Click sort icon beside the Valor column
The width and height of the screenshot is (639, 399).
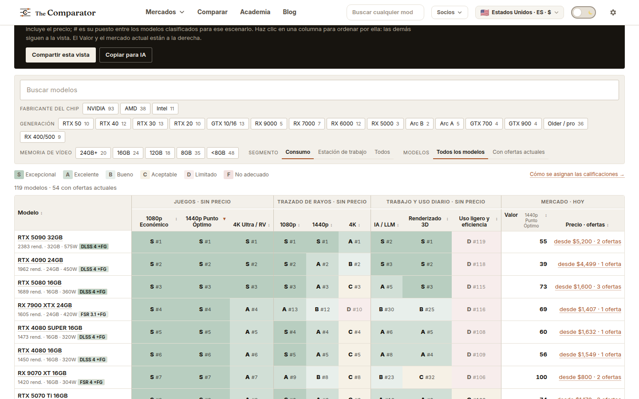pos(546,215)
